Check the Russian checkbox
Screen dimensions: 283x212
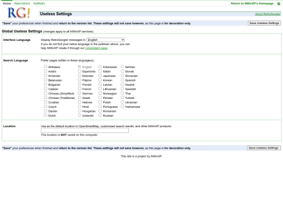pos(100,115)
